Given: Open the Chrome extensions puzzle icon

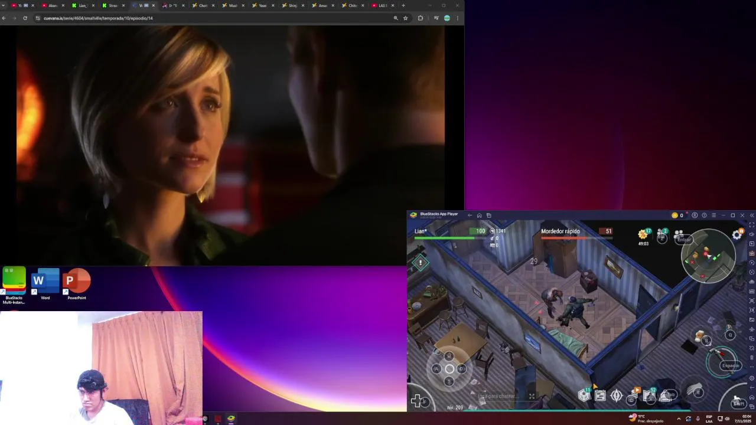Looking at the screenshot, I should click(x=421, y=18).
